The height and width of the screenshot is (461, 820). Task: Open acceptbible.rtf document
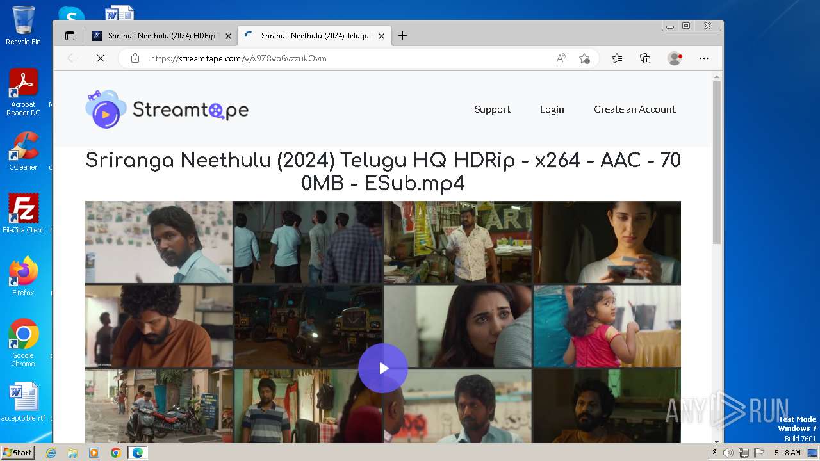pyautogui.click(x=24, y=402)
